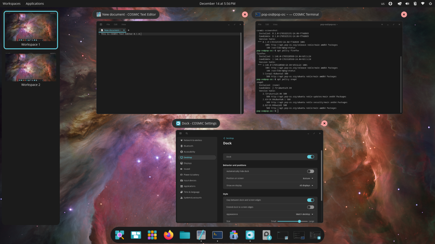This screenshot has width=435, height=244.
Task: Open the Applications menu in top panel
Action: (35, 4)
